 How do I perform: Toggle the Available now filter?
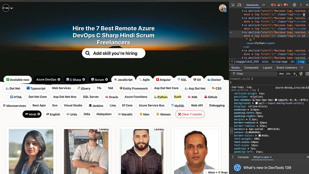(18, 80)
